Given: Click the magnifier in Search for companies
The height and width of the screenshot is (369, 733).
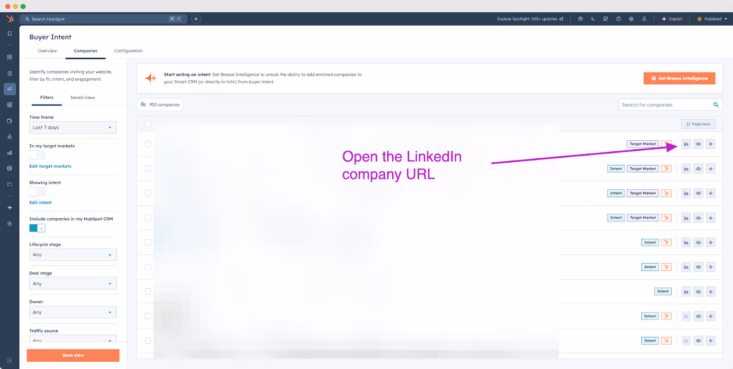Looking at the screenshot, I should pos(716,105).
